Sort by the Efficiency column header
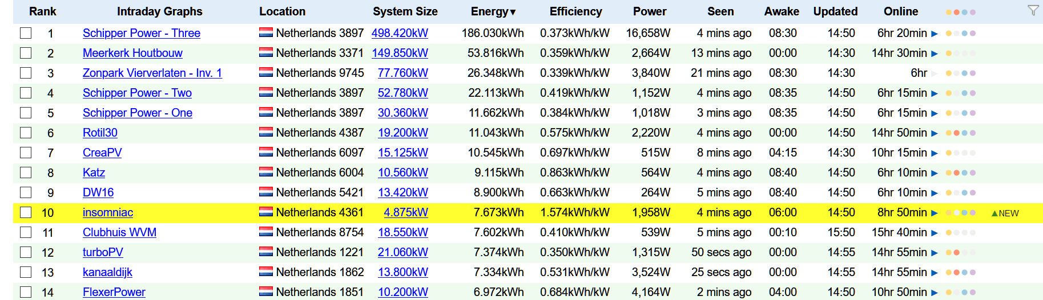 (575, 11)
